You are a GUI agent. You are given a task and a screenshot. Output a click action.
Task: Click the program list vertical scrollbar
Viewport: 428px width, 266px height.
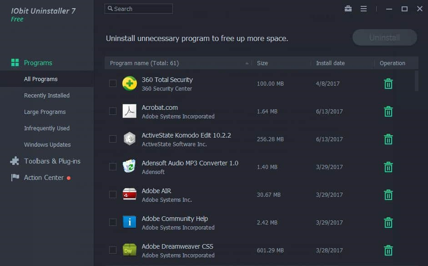click(x=416, y=81)
